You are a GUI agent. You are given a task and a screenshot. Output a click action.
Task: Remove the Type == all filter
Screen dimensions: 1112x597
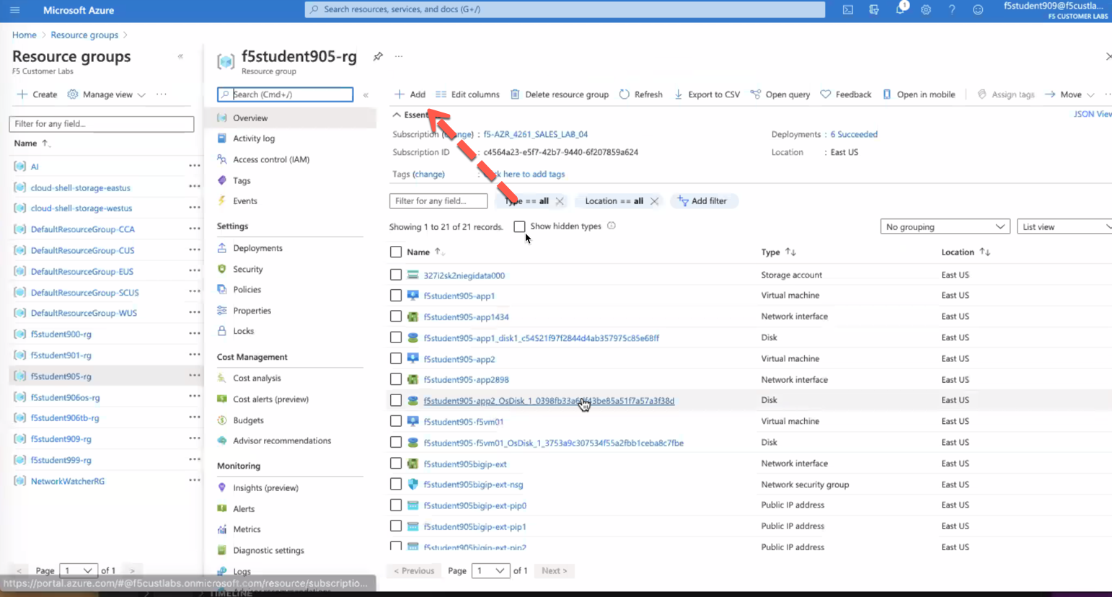coord(560,201)
